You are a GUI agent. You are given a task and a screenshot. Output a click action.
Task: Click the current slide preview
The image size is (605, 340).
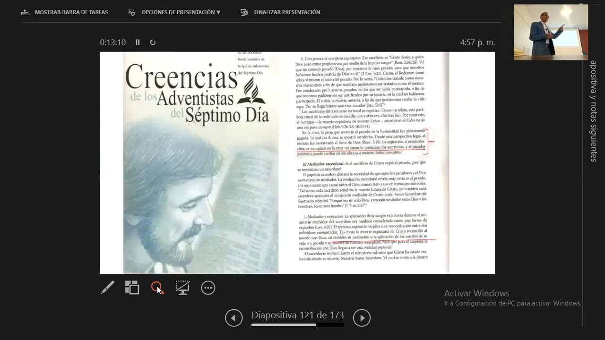coord(297,163)
